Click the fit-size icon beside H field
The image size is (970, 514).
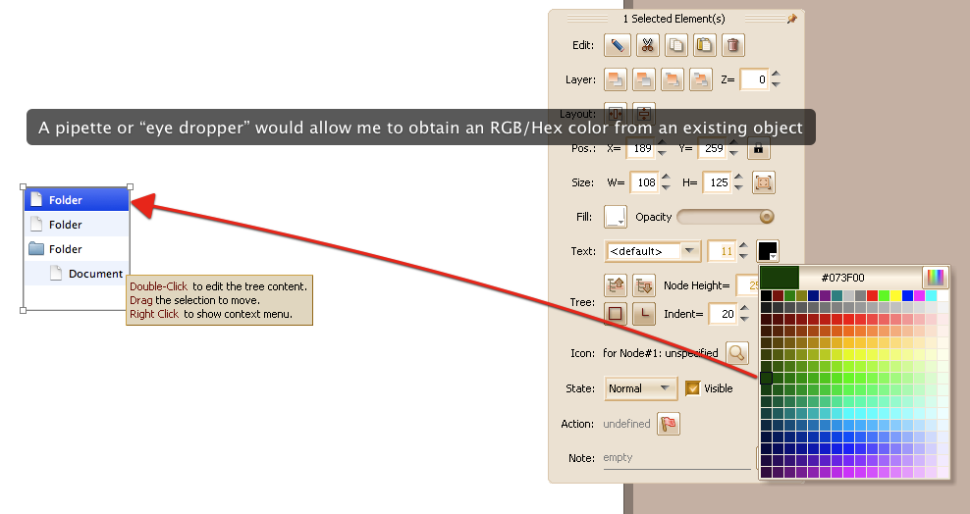click(764, 182)
